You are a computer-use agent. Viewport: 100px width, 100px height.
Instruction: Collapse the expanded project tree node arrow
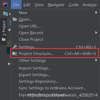[9, 30]
